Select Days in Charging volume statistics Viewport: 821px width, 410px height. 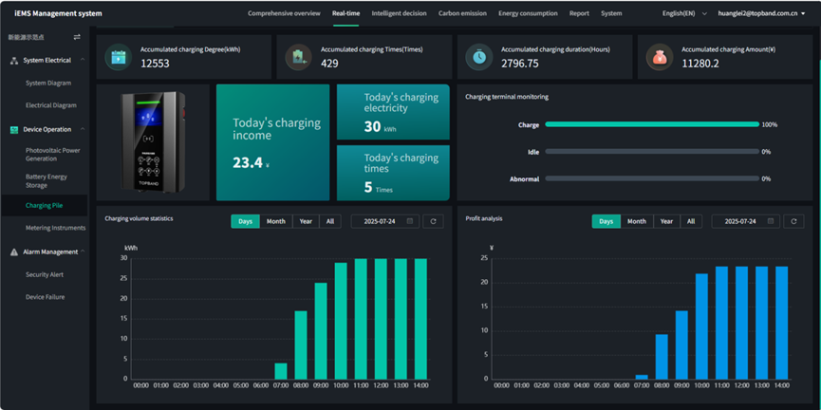tap(246, 221)
